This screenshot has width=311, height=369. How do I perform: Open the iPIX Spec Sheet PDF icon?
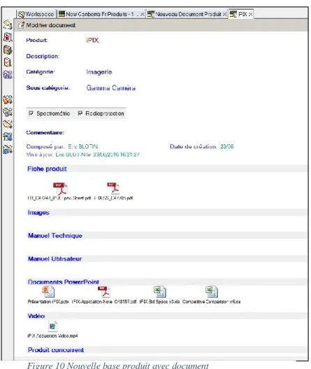[60, 188]
